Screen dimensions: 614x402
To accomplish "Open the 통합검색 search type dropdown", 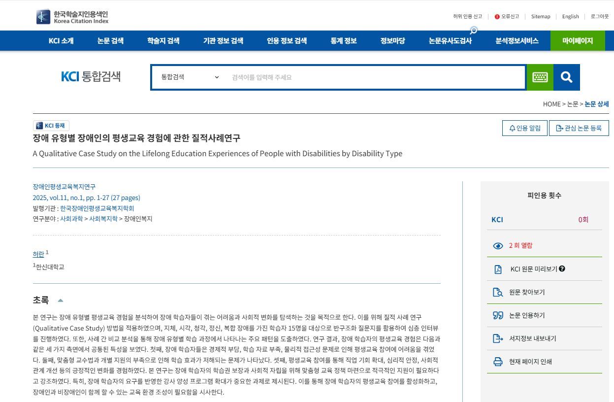I will [x=190, y=77].
